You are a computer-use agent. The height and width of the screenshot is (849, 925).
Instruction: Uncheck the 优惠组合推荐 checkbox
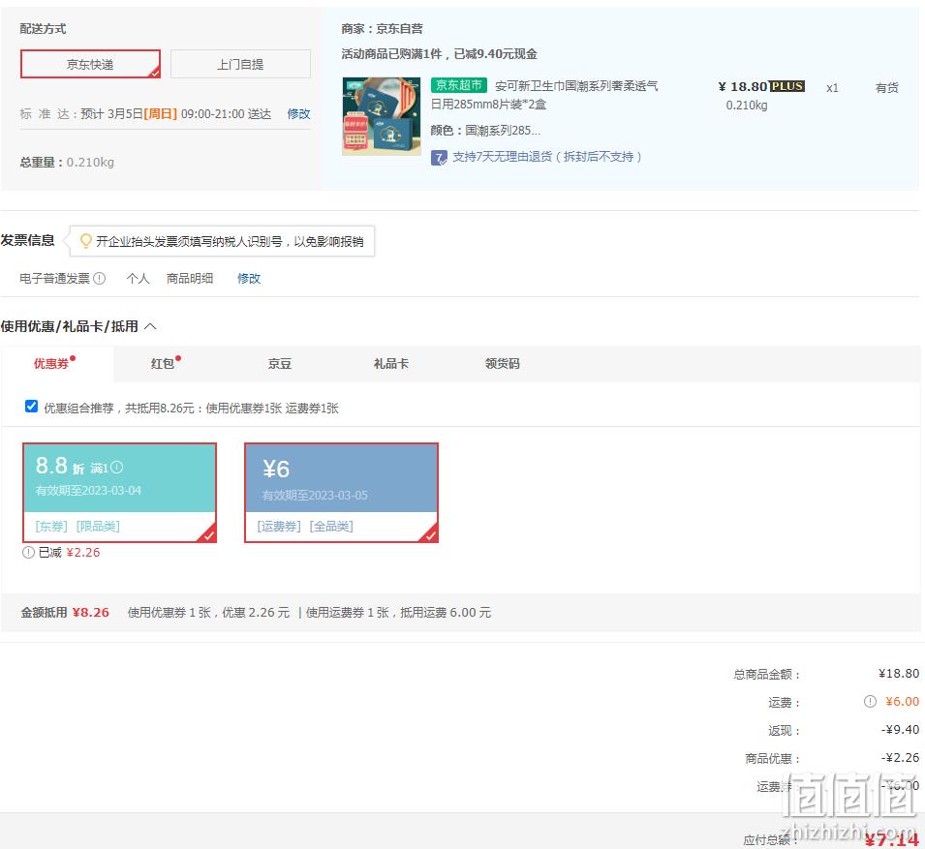coord(31,407)
